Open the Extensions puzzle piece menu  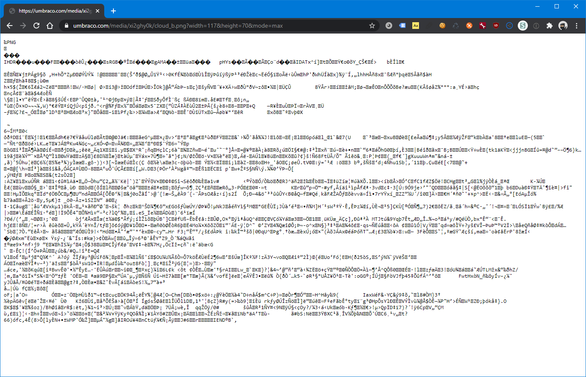[x=550, y=26]
